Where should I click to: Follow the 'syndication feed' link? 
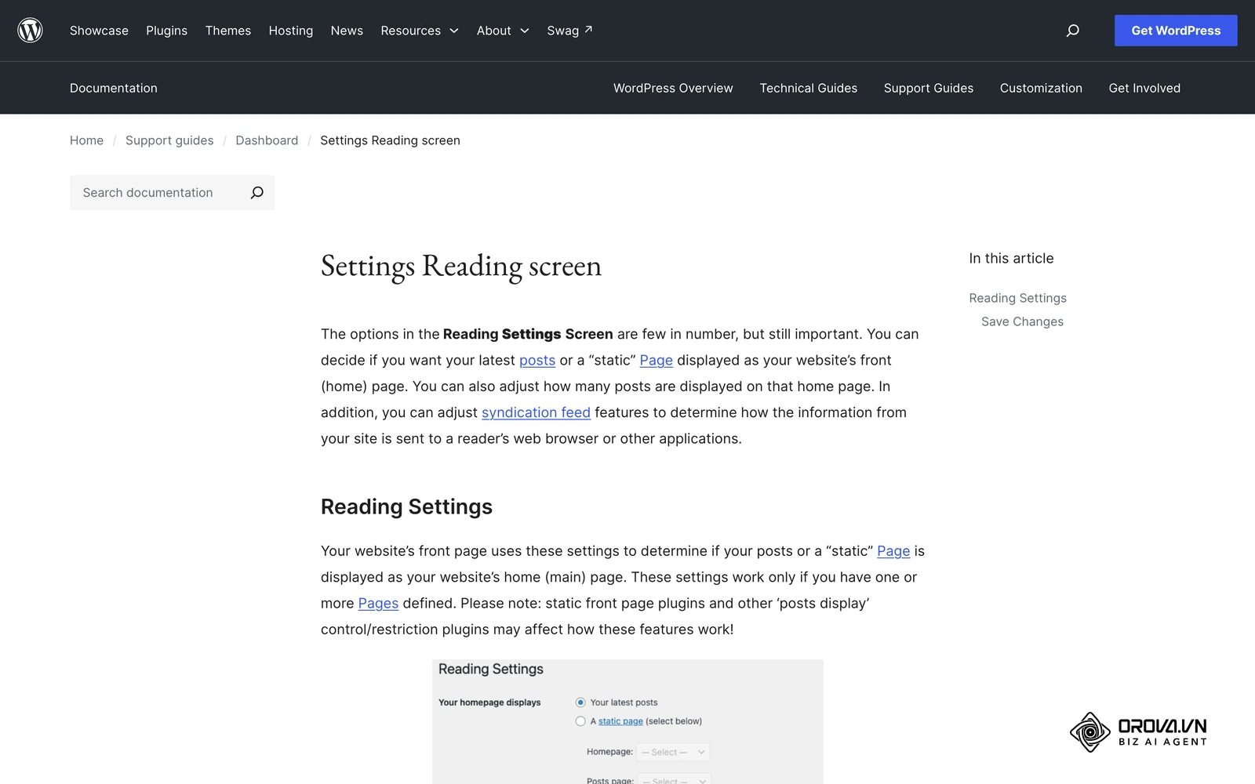[536, 412]
